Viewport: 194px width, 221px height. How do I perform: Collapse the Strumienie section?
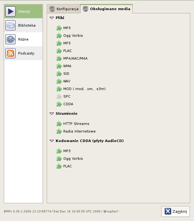pyautogui.click(x=52, y=114)
